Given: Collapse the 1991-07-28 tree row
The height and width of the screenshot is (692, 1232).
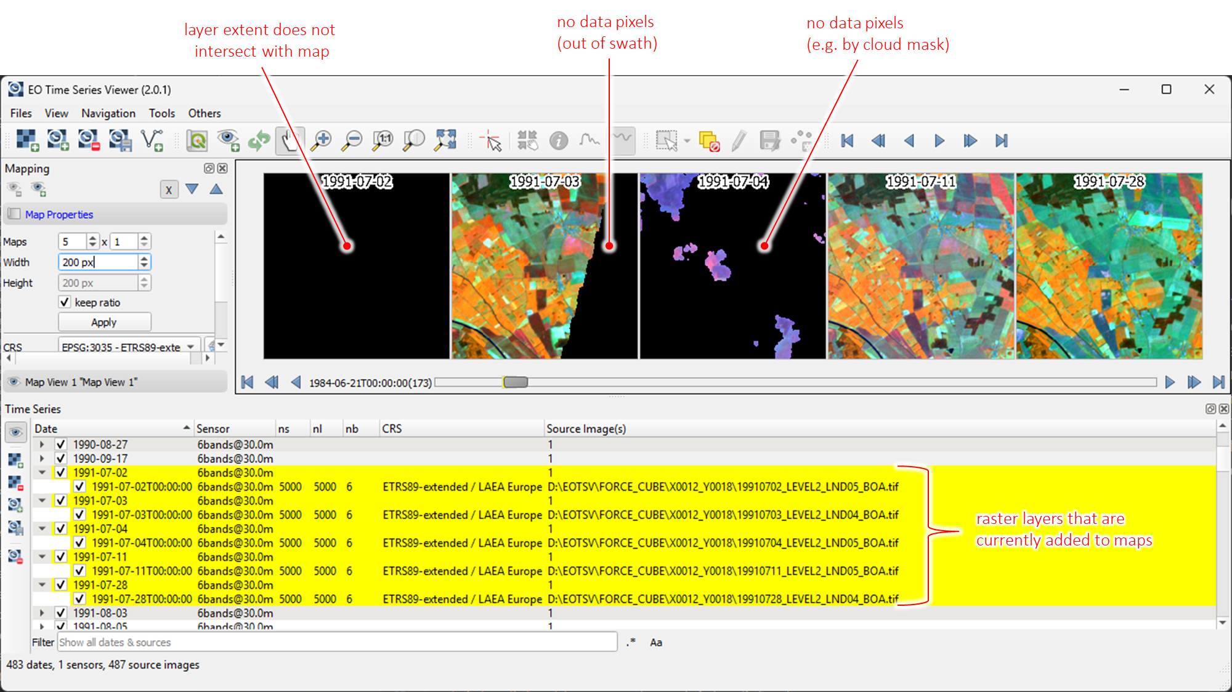Looking at the screenshot, I should point(42,584).
